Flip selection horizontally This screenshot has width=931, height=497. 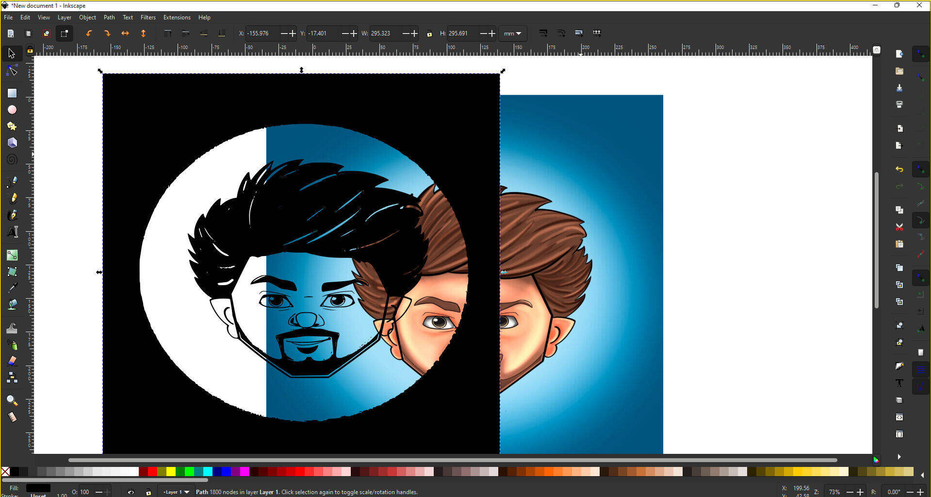[125, 33]
